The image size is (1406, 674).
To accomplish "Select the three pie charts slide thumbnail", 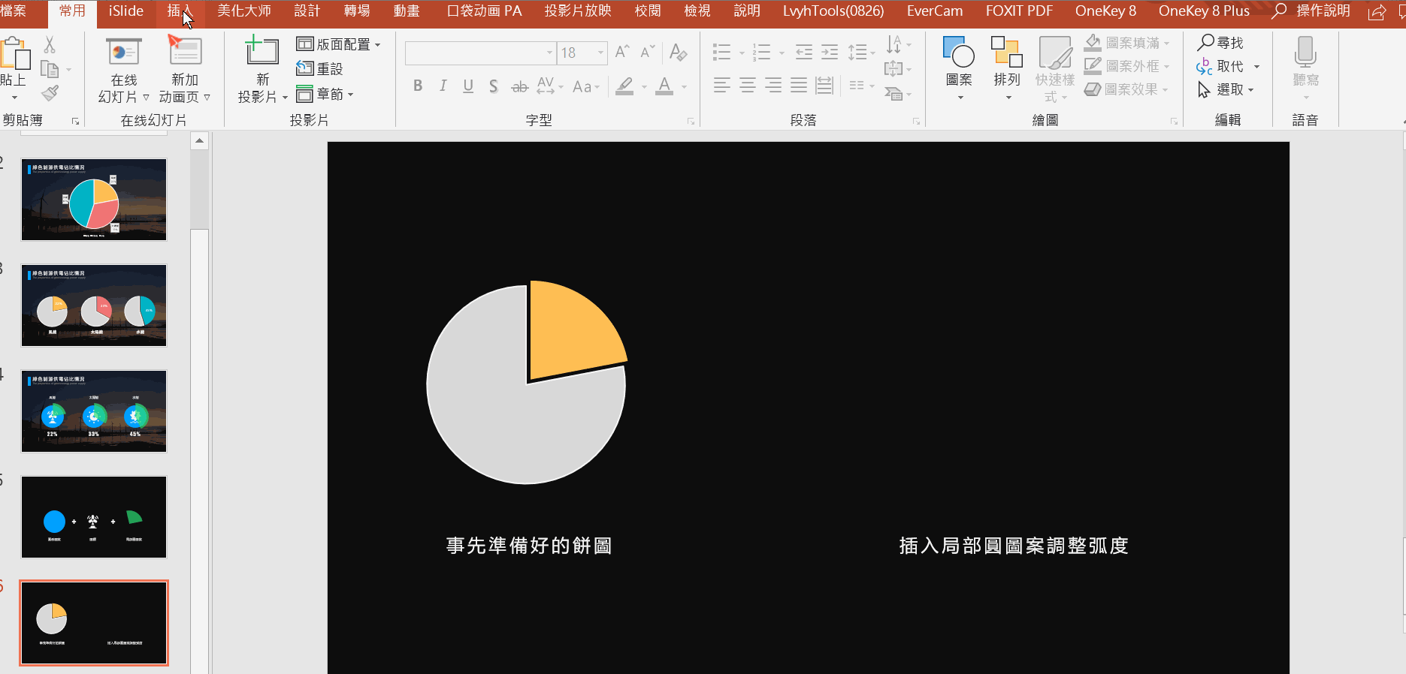I will tap(94, 305).
